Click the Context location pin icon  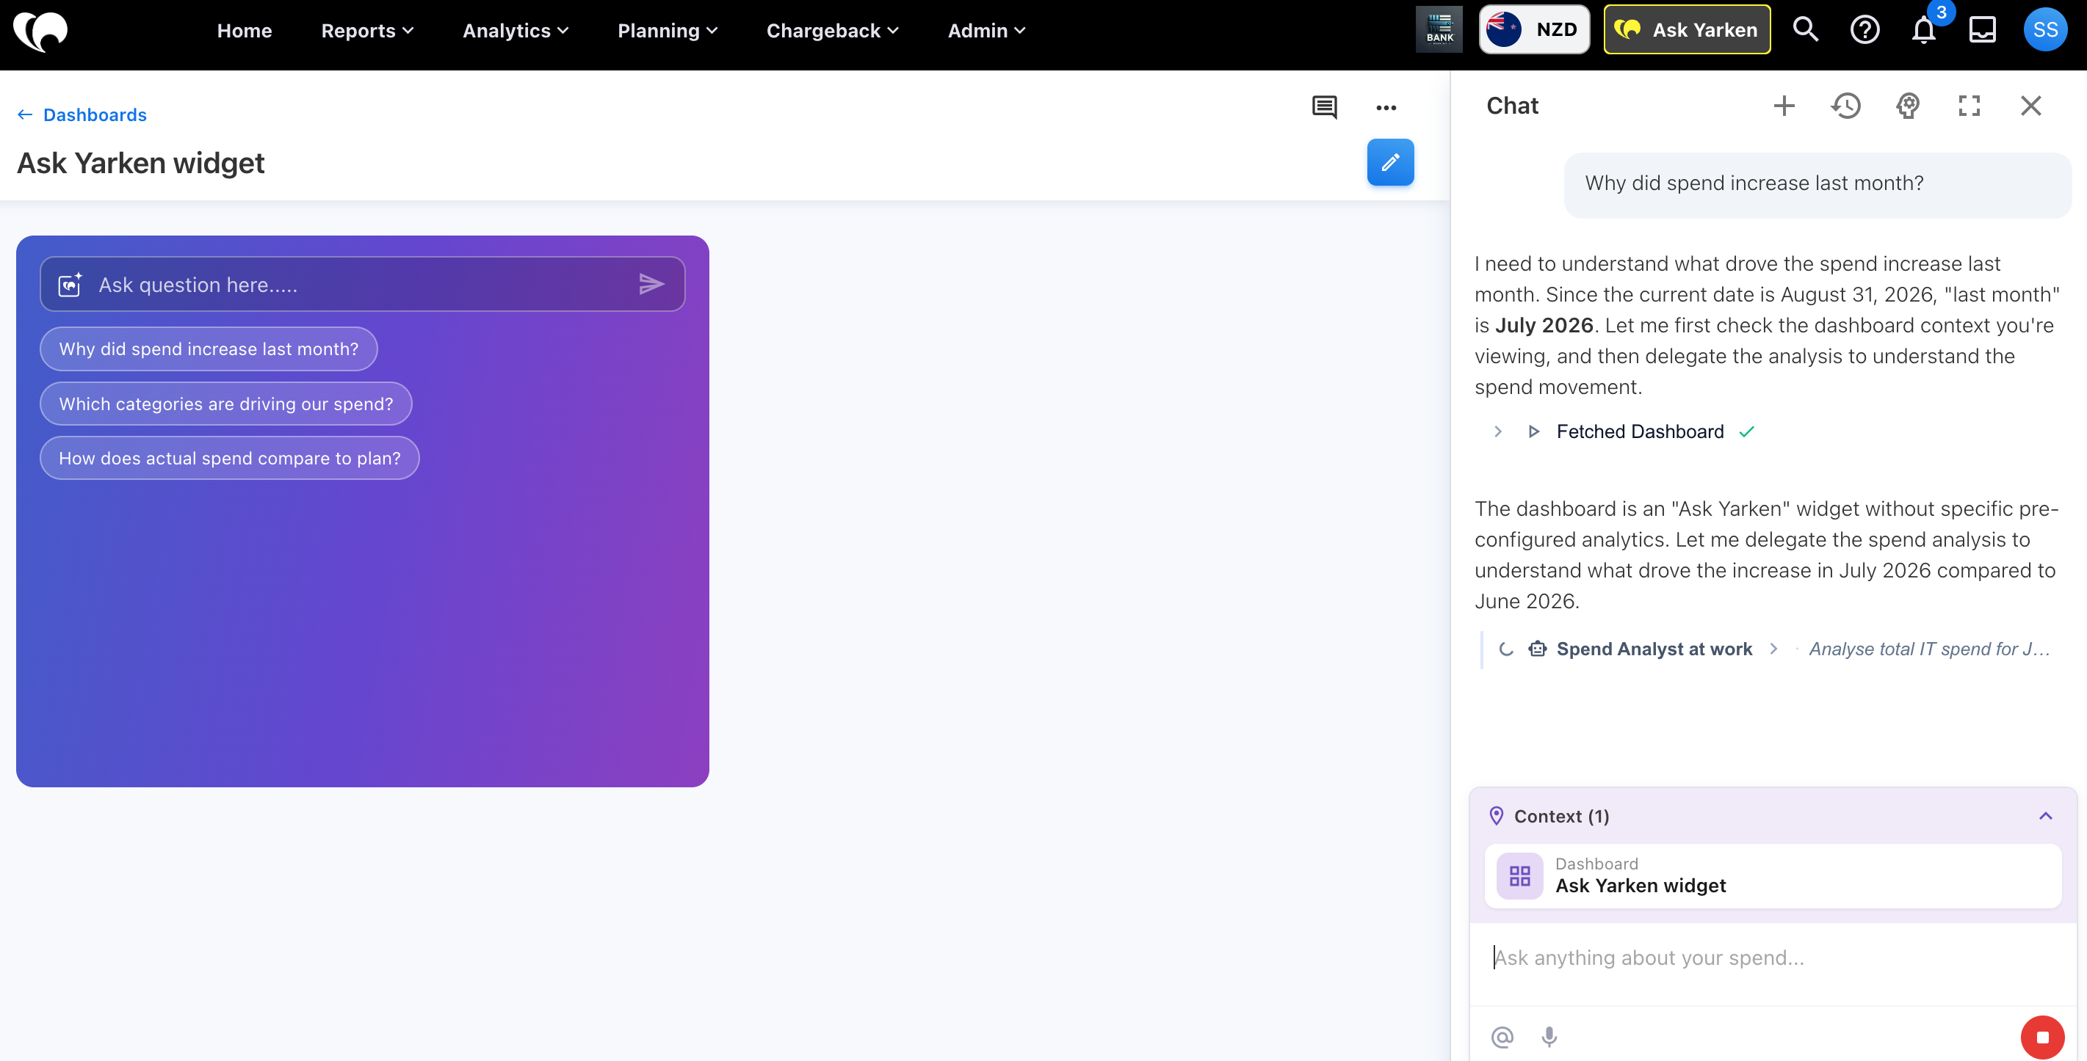point(1496,816)
